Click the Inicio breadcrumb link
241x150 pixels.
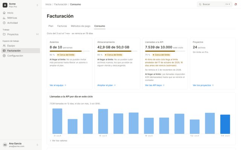48,4
